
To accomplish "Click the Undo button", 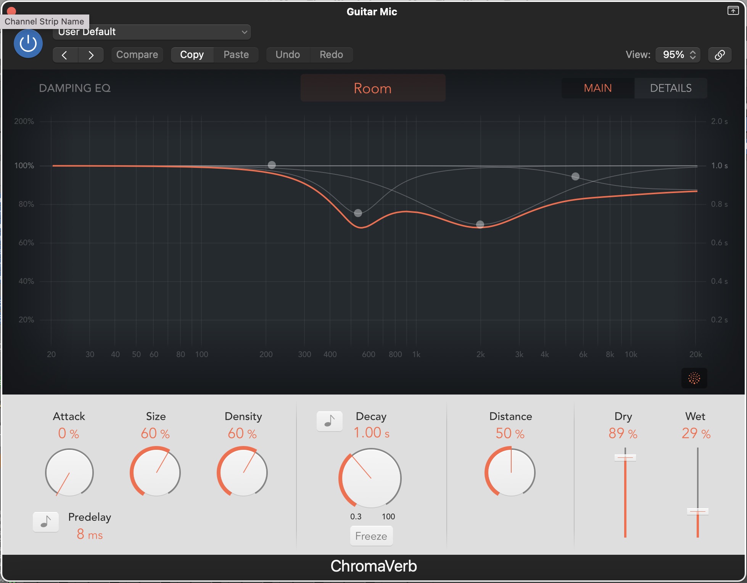I will [288, 55].
